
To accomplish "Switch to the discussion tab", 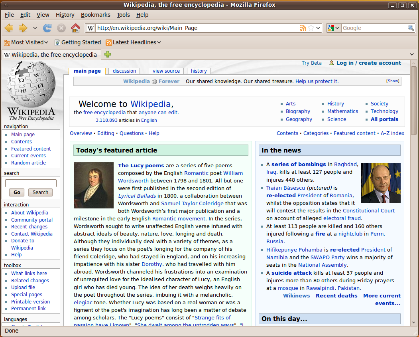I will (124, 71).
